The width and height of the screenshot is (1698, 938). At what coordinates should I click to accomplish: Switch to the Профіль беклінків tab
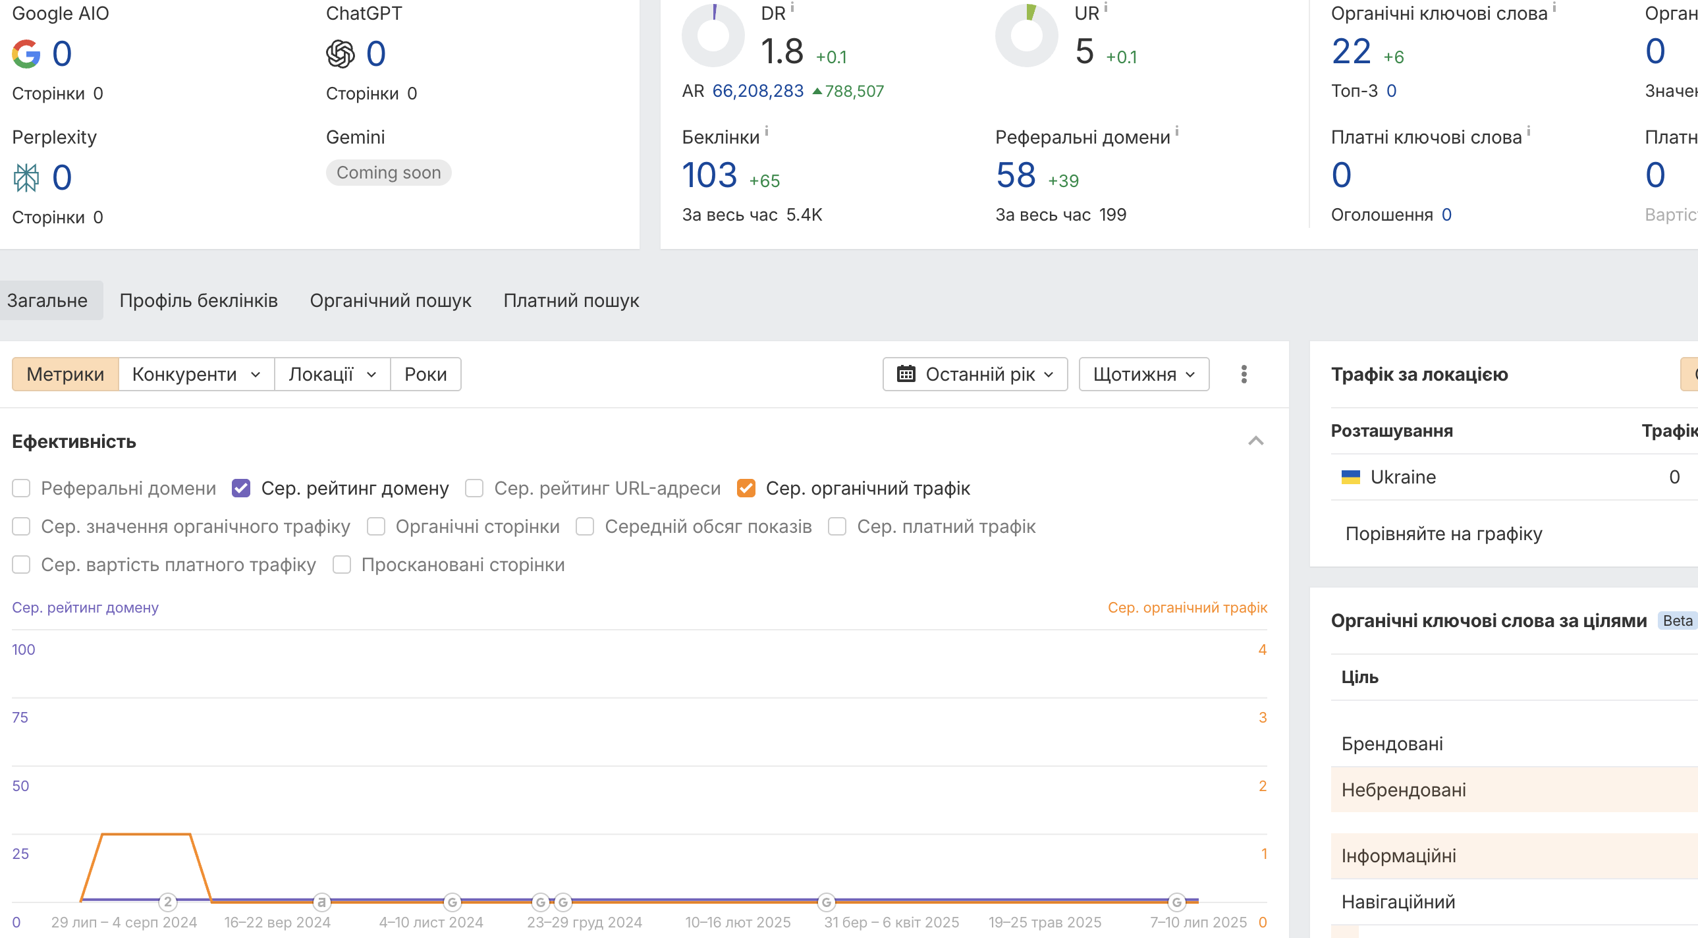coord(198,300)
